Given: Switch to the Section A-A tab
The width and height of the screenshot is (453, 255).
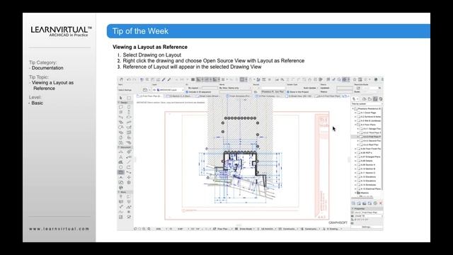Looking at the screenshot, I should click(179, 96).
